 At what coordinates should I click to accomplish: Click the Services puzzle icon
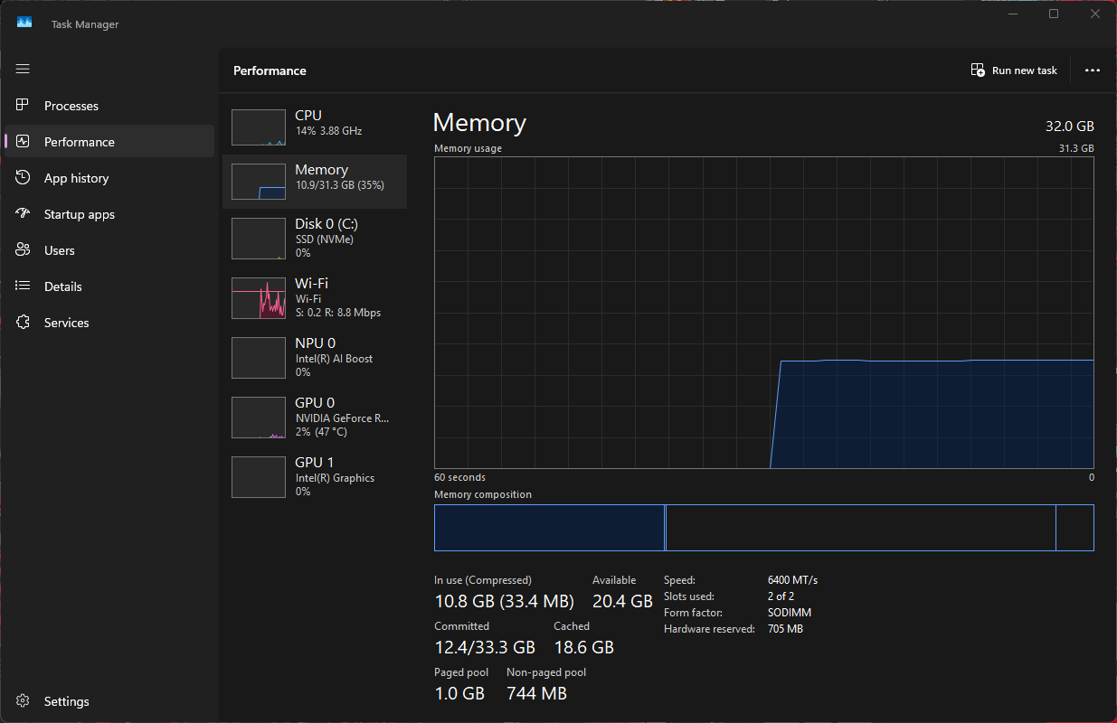tap(24, 323)
